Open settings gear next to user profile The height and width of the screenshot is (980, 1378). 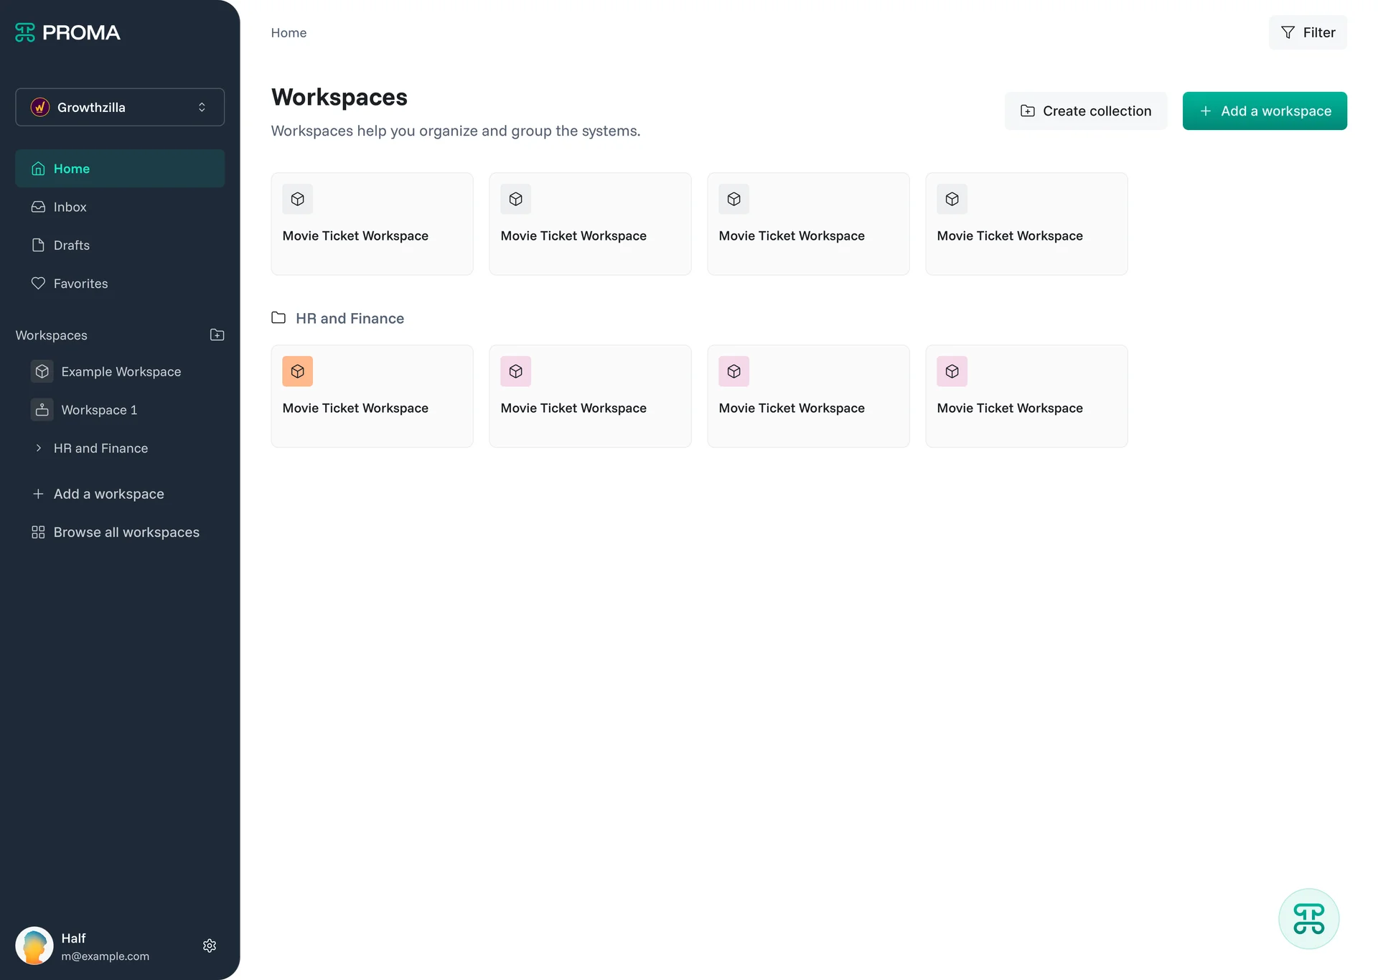[x=210, y=946]
